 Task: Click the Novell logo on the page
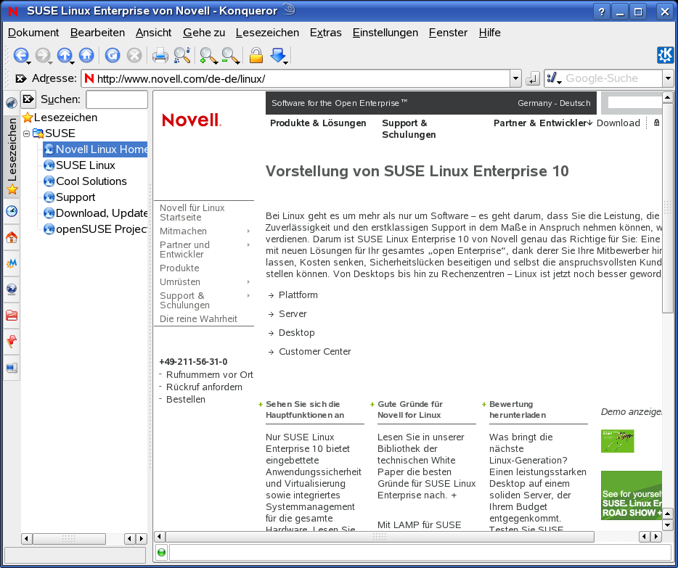[192, 120]
